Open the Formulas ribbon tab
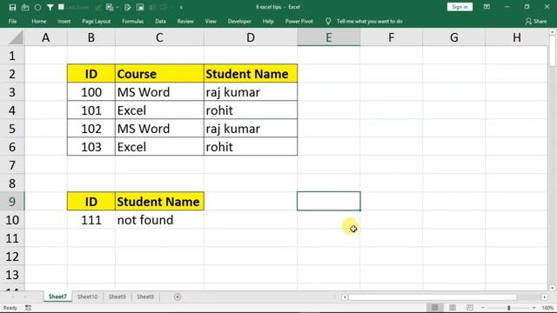The width and height of the screenshot is (557, 313). point(133,21)
